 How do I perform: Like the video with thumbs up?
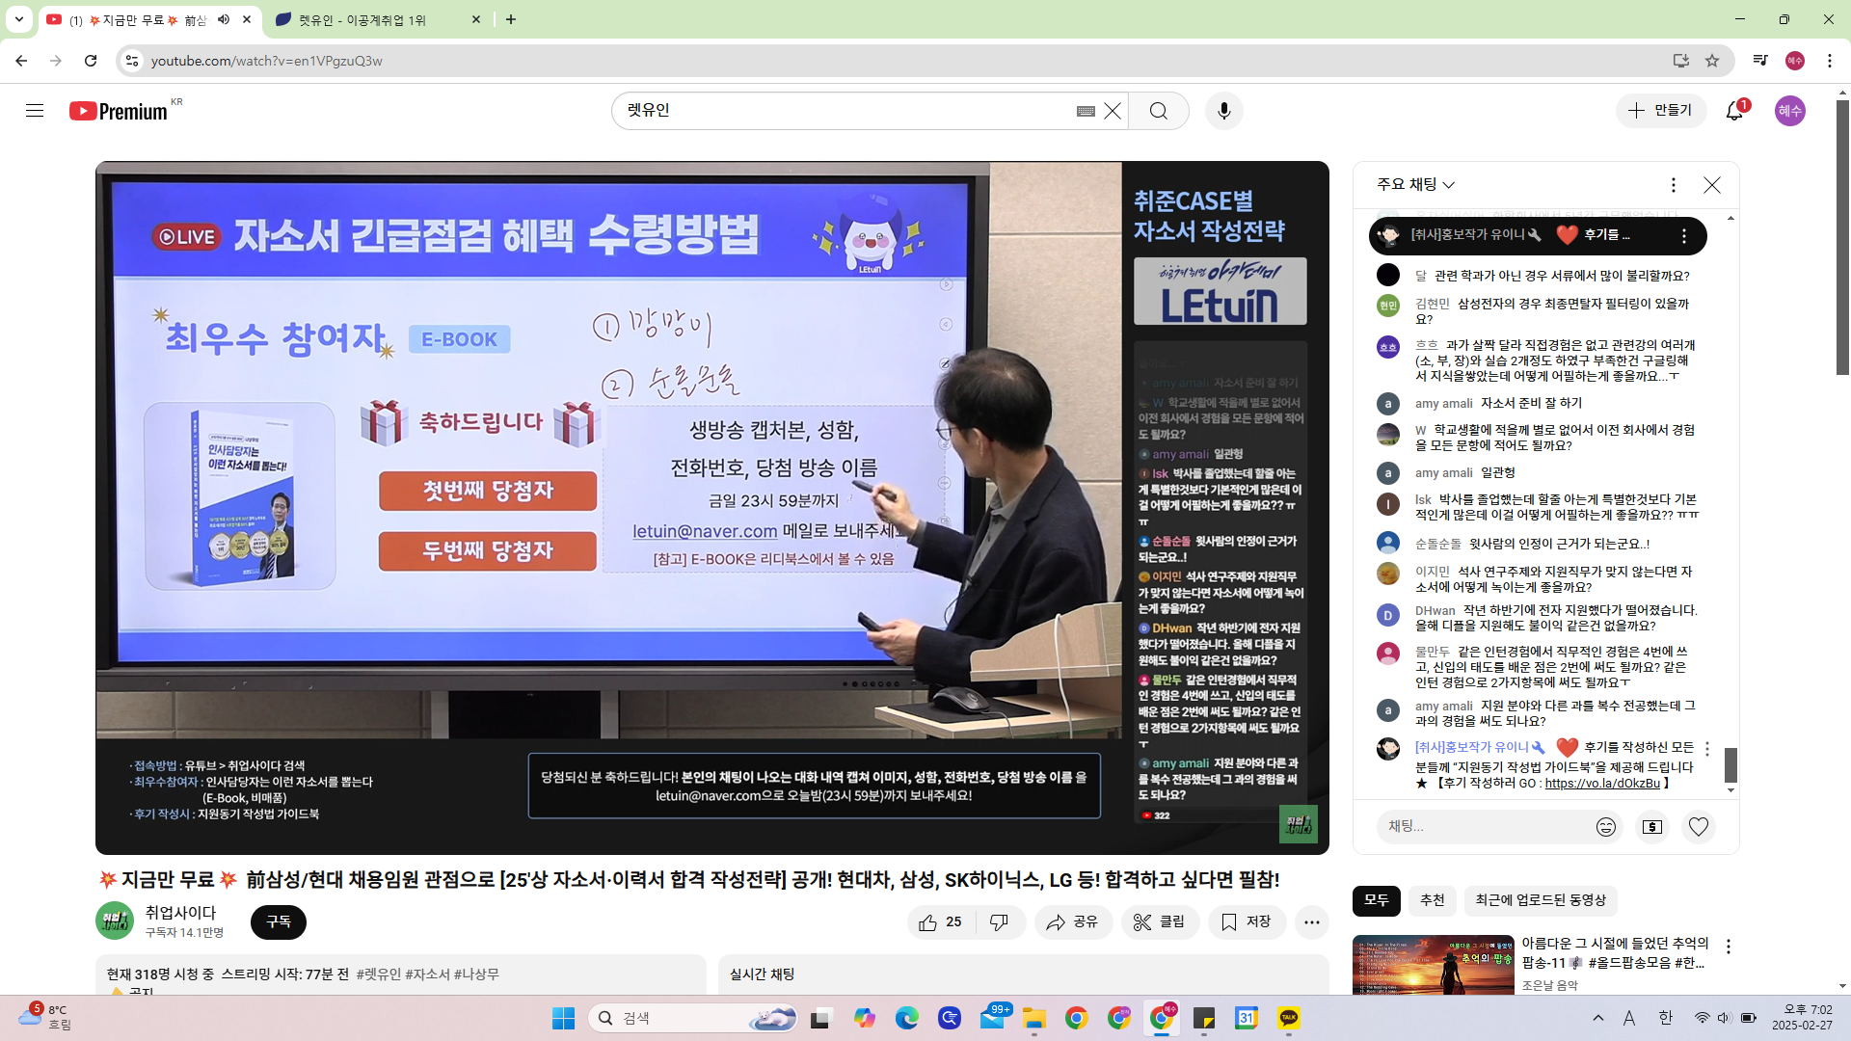pos(941,922)
